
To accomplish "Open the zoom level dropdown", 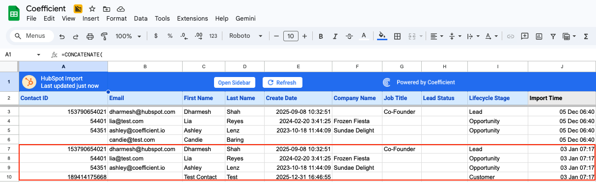I will coord(129,36).
